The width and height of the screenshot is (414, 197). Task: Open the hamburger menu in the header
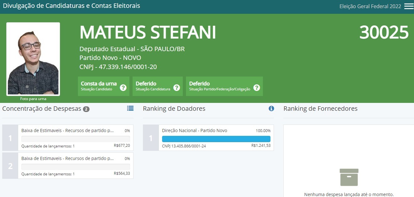[x=409, y=6]
